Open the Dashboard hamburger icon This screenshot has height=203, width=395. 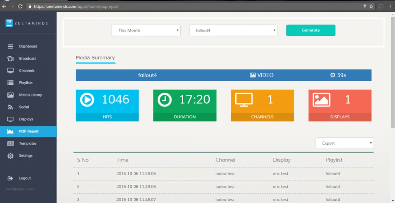[x=11, y=47]
